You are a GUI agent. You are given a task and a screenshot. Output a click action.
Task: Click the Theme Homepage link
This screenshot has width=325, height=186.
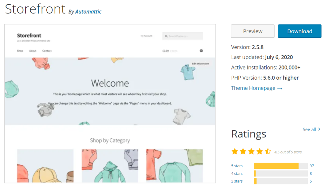[252, 88]
